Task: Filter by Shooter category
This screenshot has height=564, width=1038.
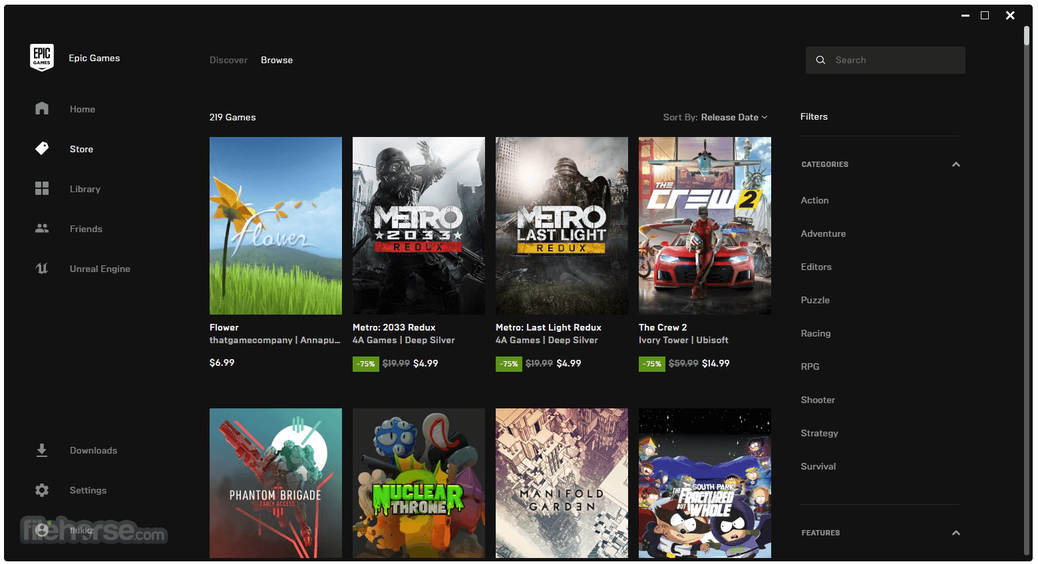Action: (818, 400)
